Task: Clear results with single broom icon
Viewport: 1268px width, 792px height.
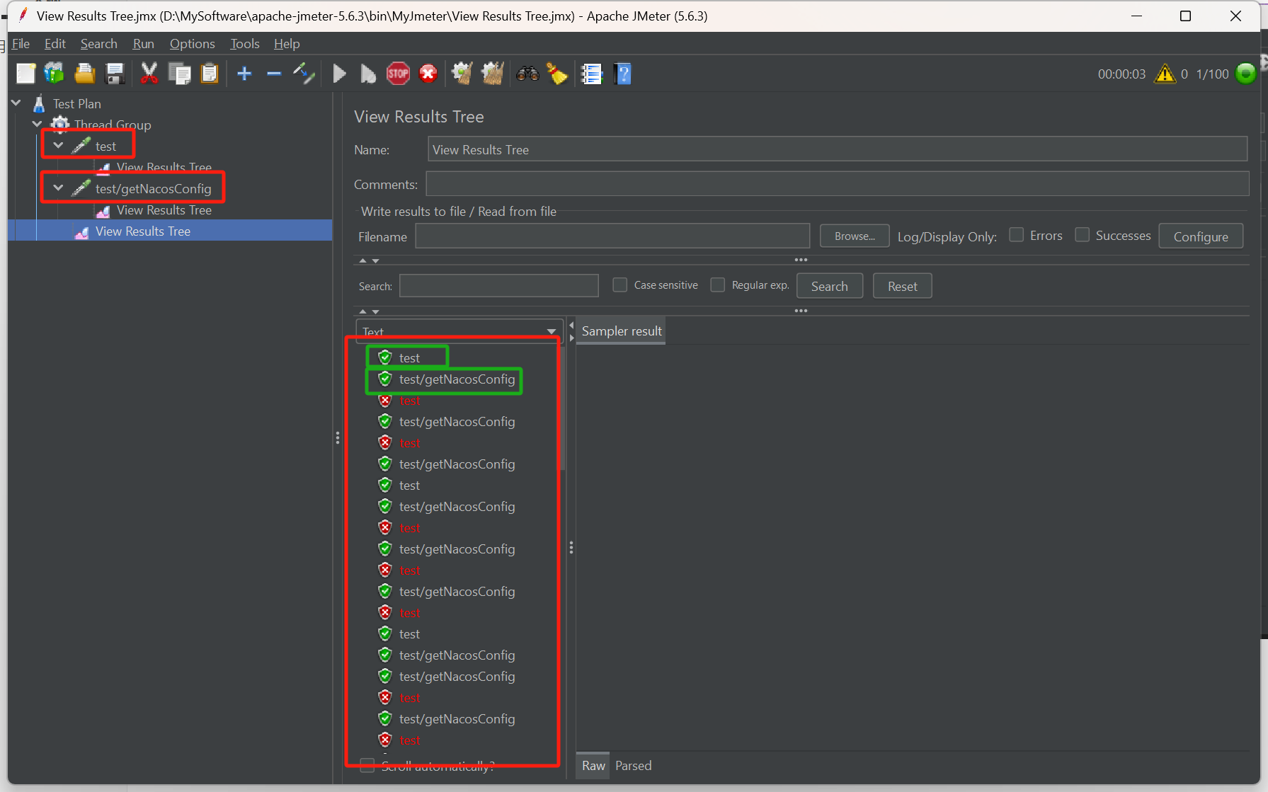Action: click(462, 74)
